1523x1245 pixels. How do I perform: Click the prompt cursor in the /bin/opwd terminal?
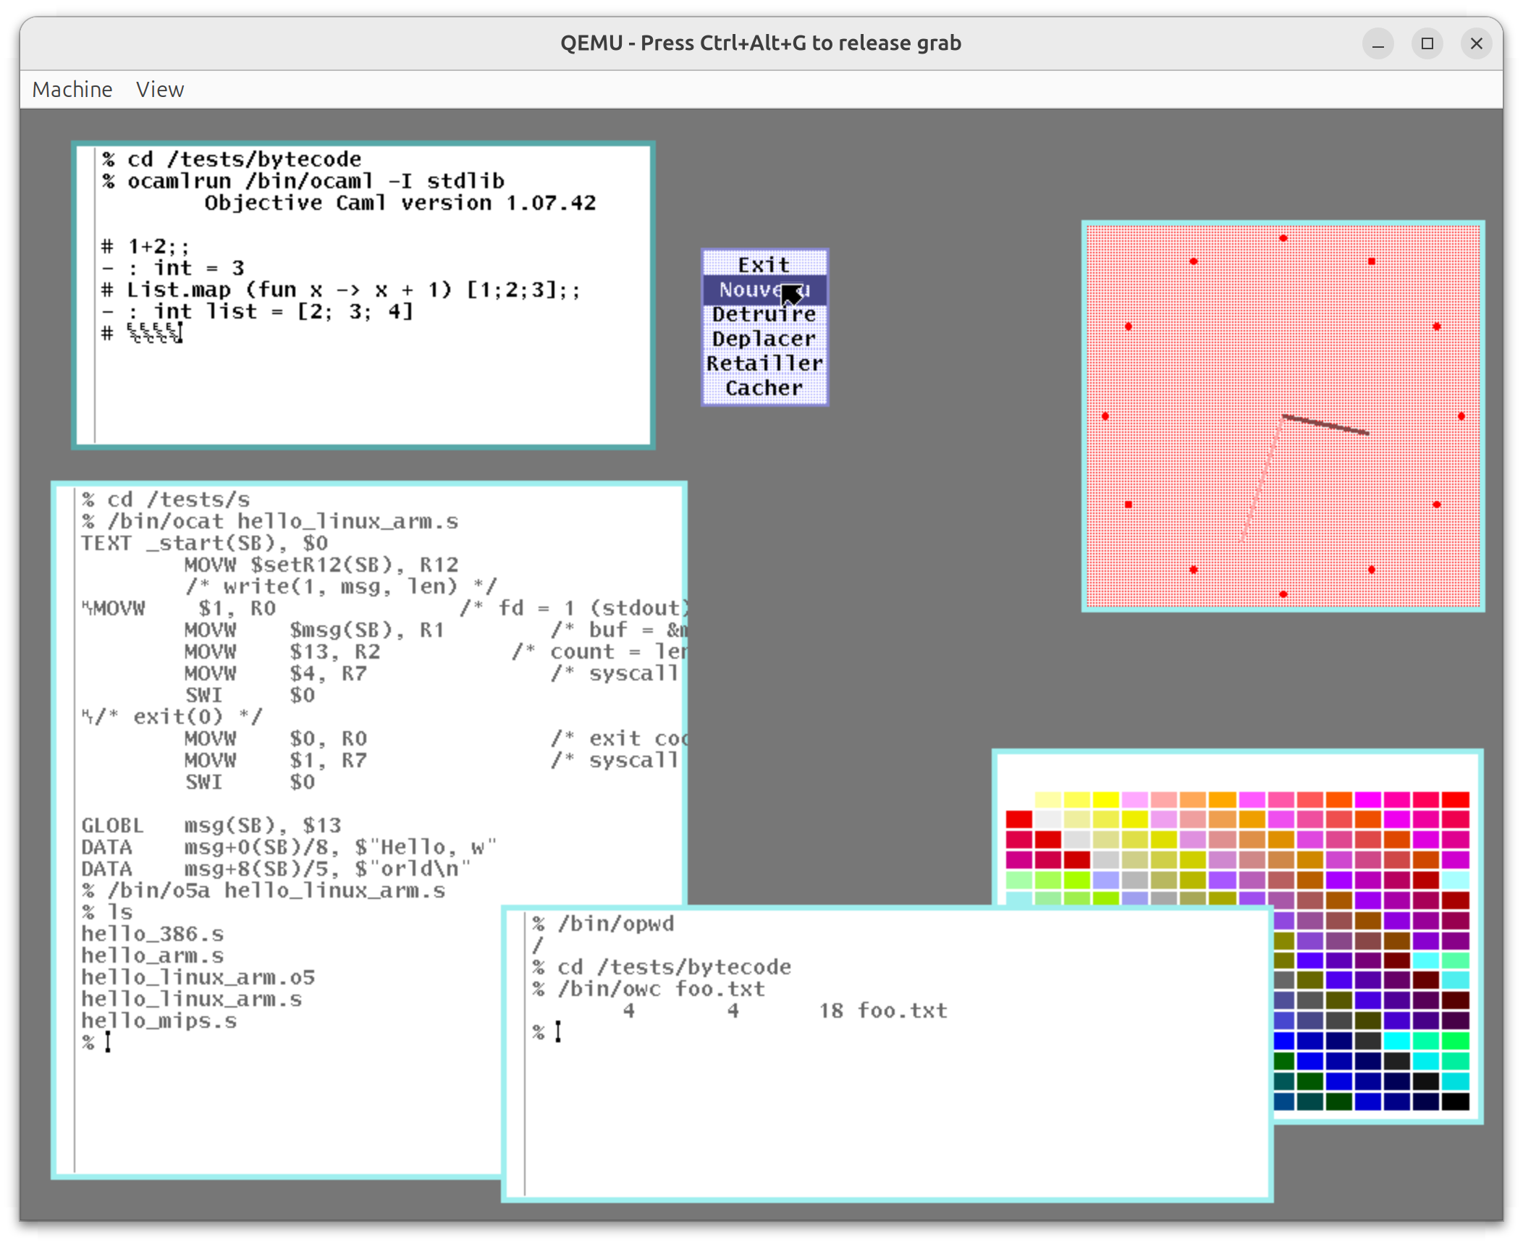click(x=557, y=1032)
